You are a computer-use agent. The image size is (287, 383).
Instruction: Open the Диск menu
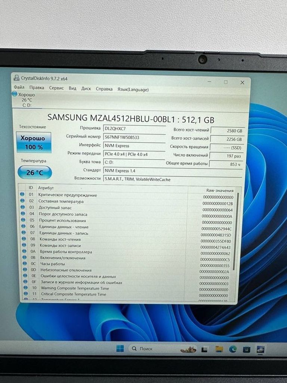[86, 88]
